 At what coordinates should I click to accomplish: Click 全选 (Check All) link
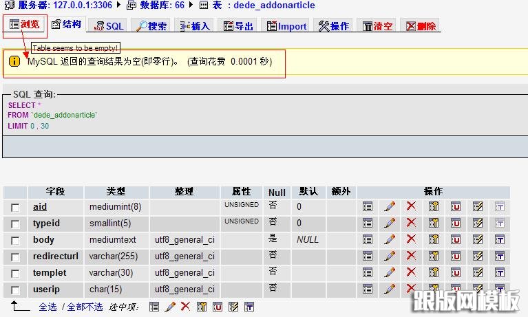click(47, 307)
